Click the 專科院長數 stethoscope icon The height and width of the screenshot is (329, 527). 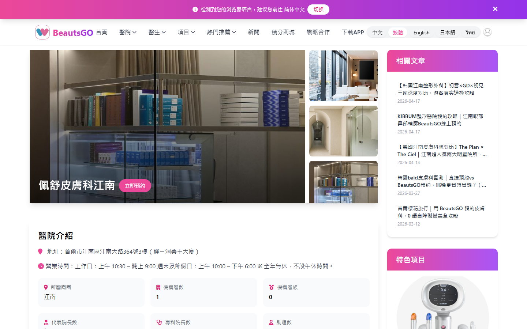pyautogui.click(x=159, y=322)
